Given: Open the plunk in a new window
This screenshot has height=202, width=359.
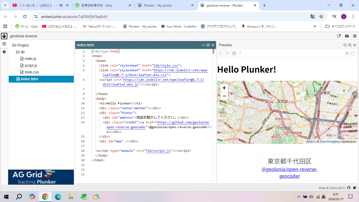Looking at the screenshot, I should tap(339, 36).
